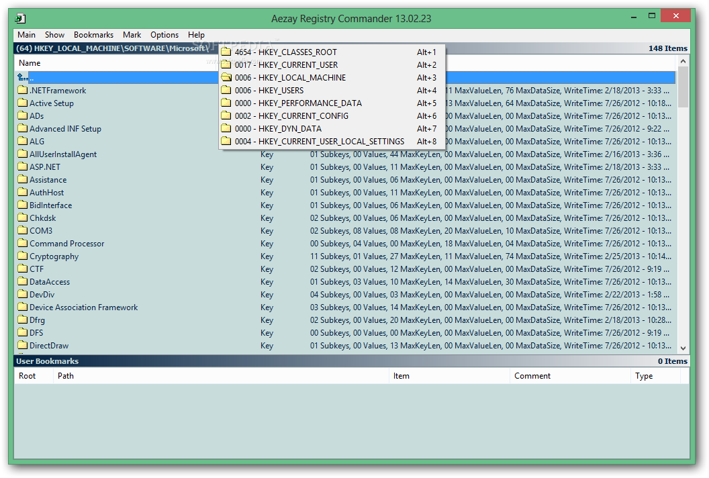Click 'Key' type in DirectDraw row
Image resolution: width=709 pixels, height=478 pixels.
tap(267, 346)
